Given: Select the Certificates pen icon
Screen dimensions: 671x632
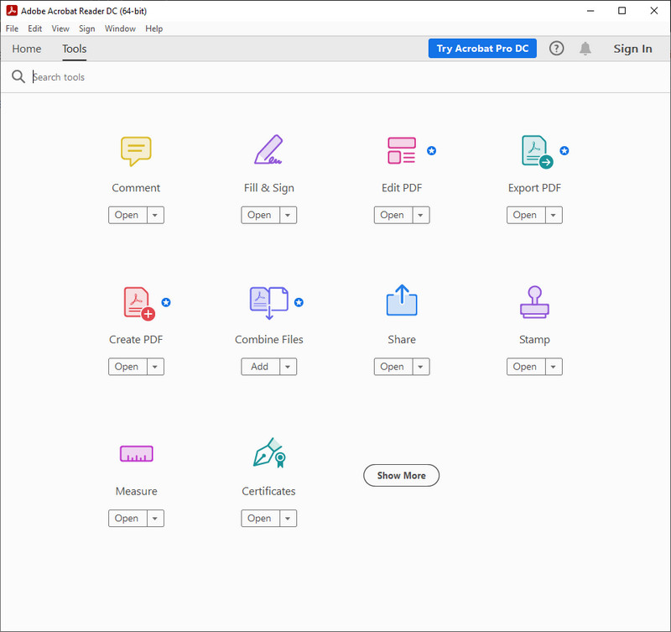Looking at the screenshot, I should click(x=268, y=454).
